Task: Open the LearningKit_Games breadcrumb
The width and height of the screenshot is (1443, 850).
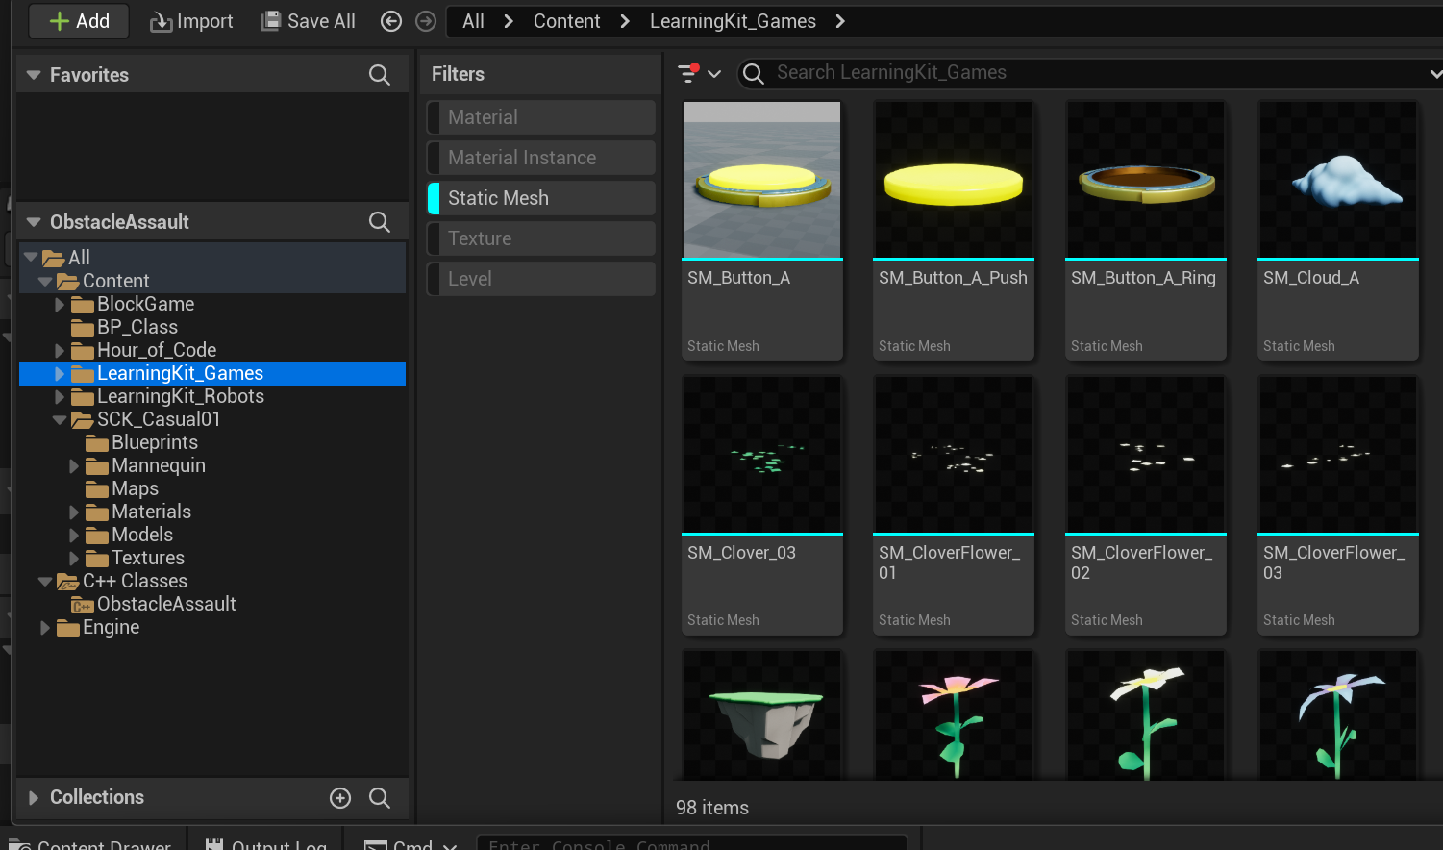Action: (x=733, y=21)
